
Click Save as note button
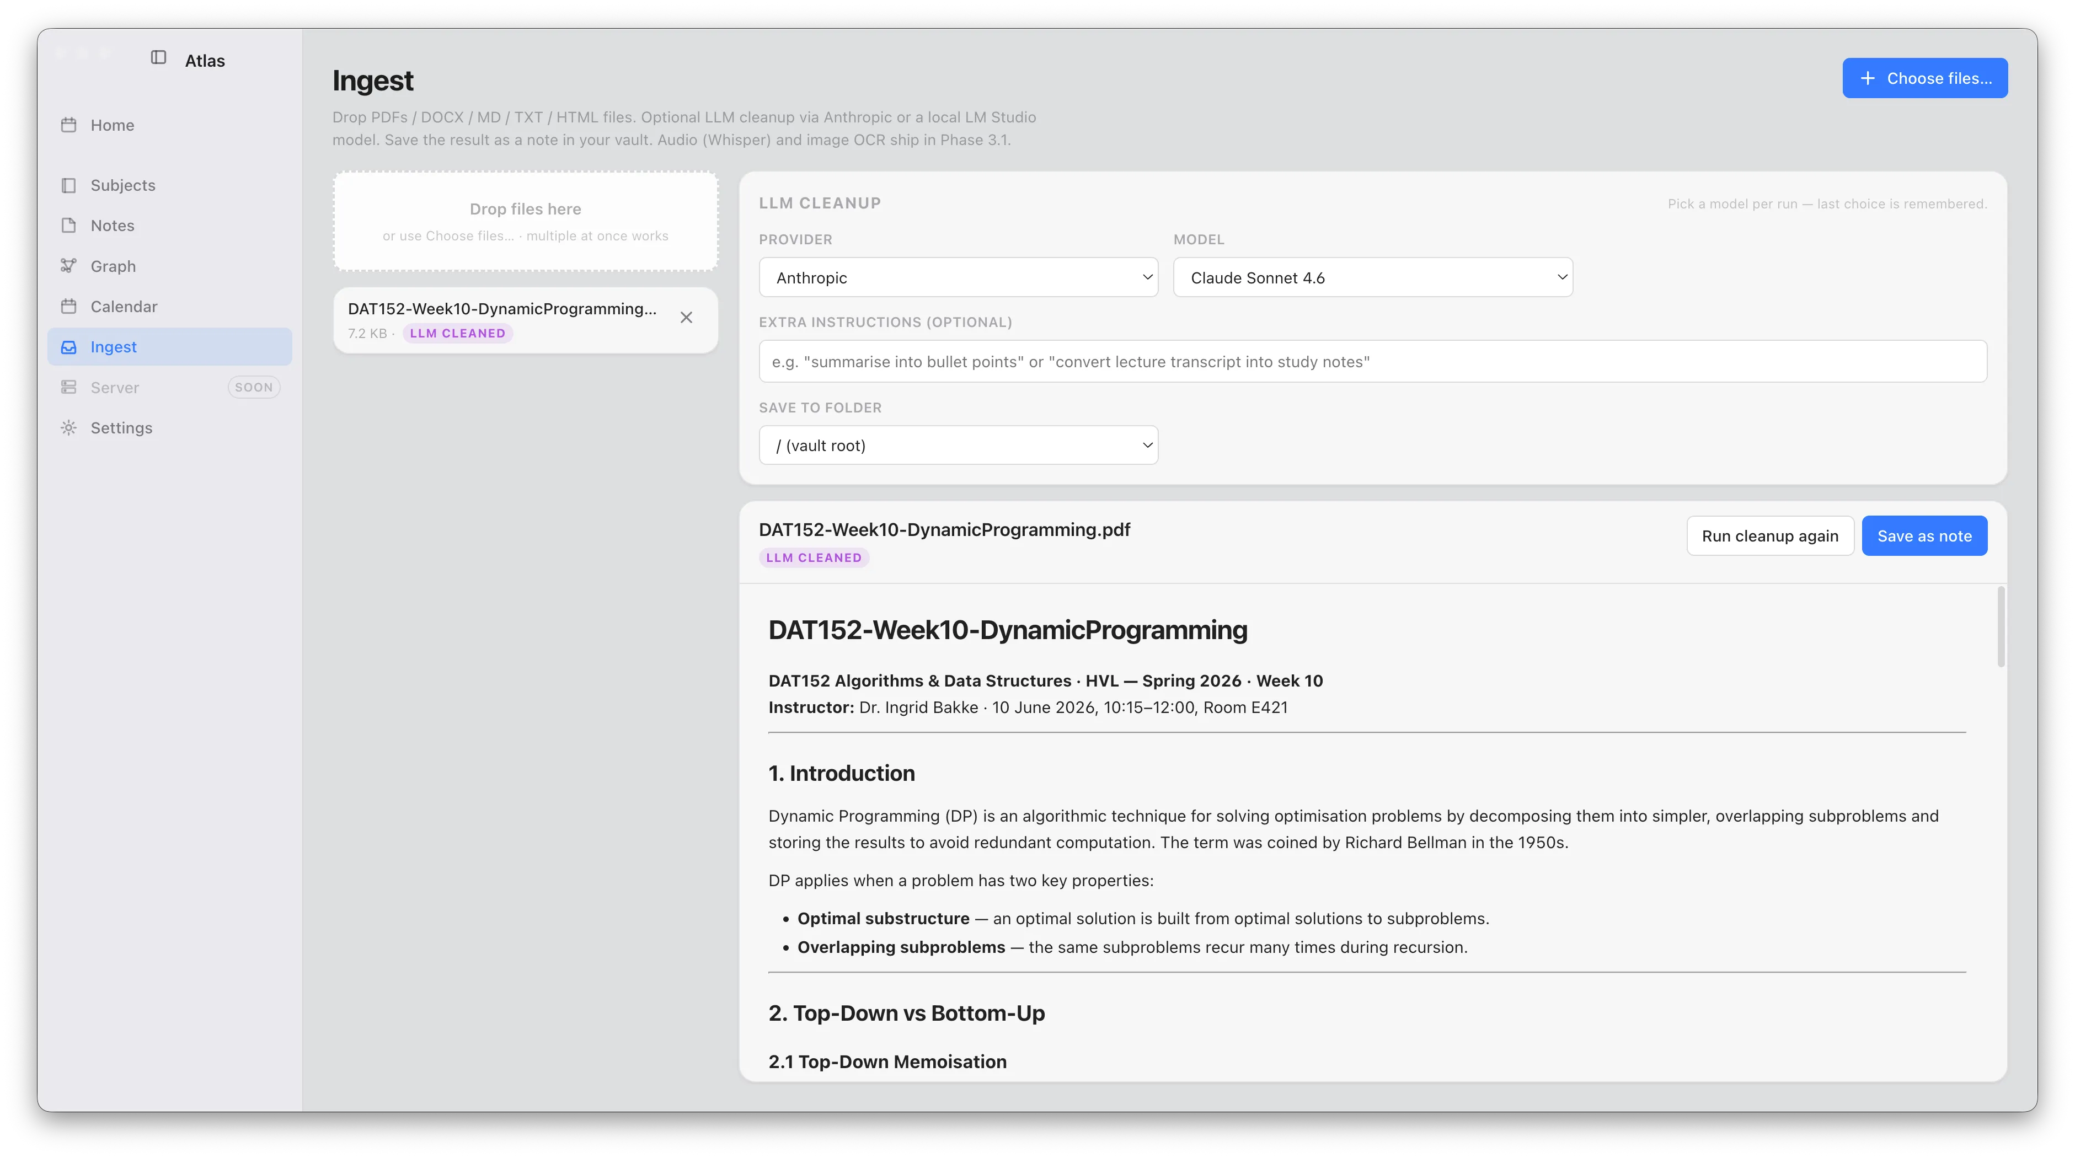(1924, 535)
